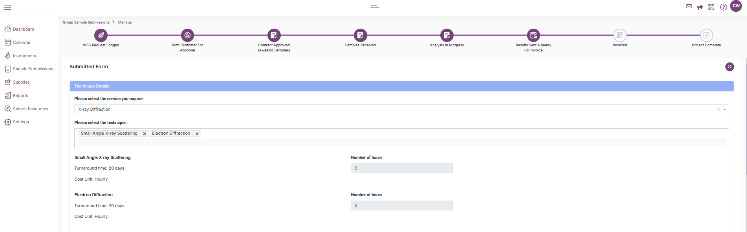Click WSS Request Logged label
The width and height of the screenshot is (747, 232).
click(x=101, y=45)
